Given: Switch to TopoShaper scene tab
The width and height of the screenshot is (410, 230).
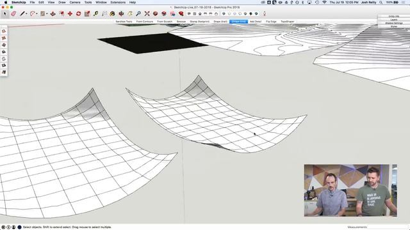Looking at the screenshot, I should point(288,21).
